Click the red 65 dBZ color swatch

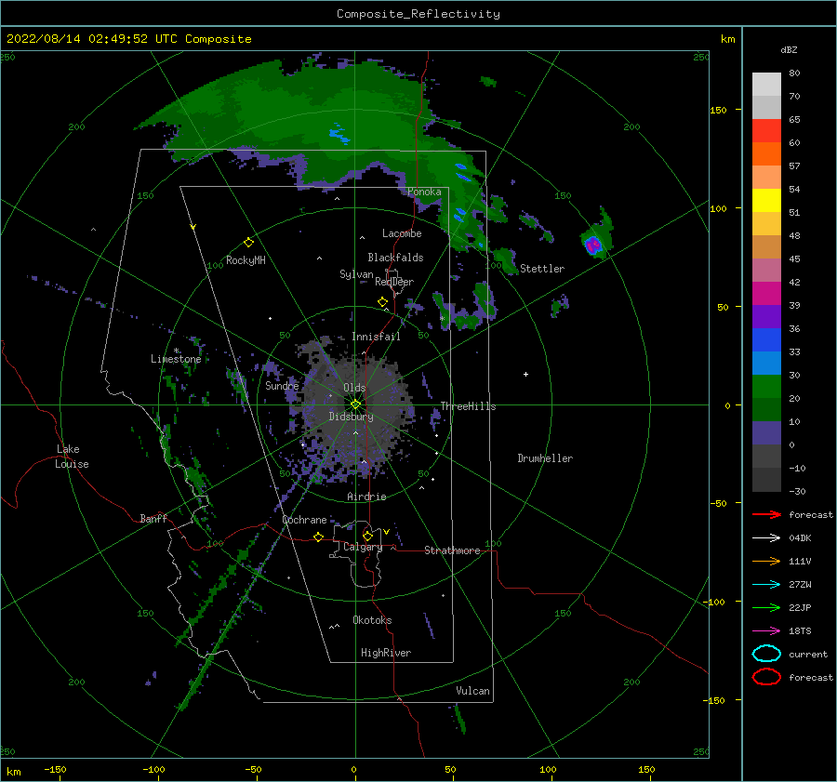[x=766, y=131]
